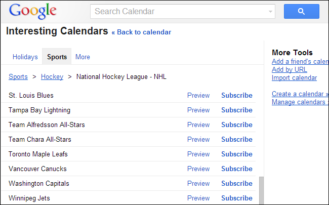Screen dimensions: 329x205
Task: Open the More tab
Action: click(x=83, y=57)
